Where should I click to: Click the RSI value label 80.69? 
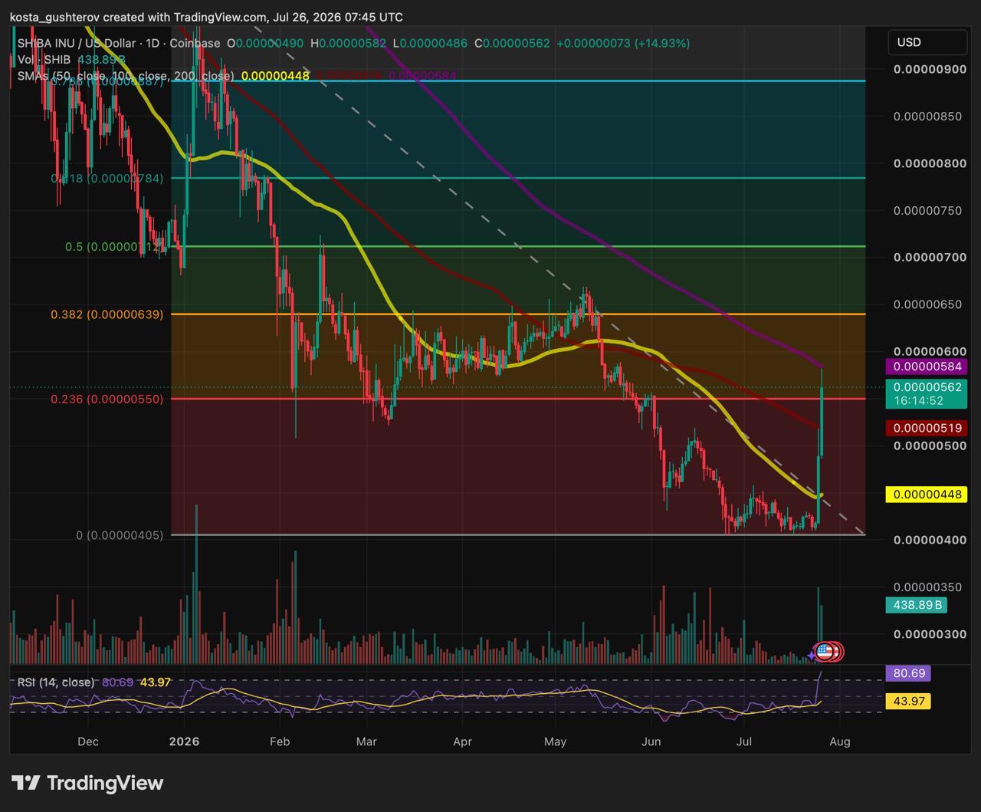tap(908, 674)
